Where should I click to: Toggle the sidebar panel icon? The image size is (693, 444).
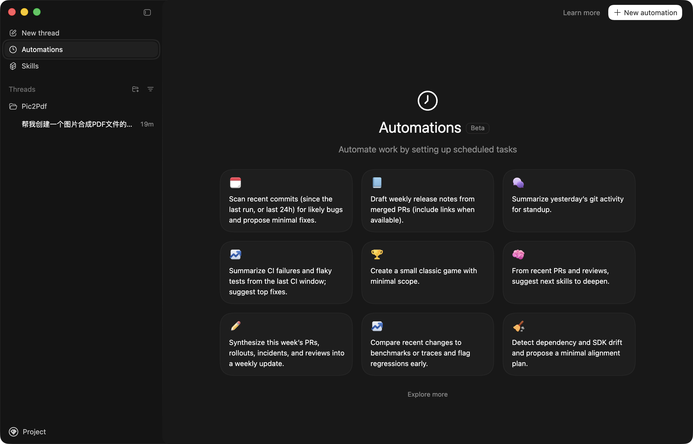coord(147,12)
